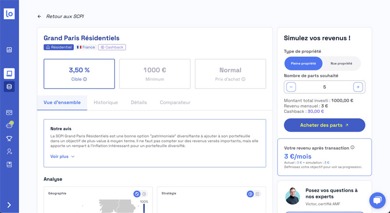This screenshot has width=390, height=213.
Task: Go back via Retour aux SCPI link
Action: (x=65, y=17)
